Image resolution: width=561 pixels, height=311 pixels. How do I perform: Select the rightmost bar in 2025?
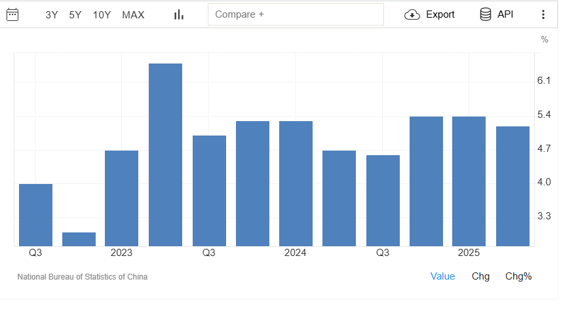click(x=513, y=186)
